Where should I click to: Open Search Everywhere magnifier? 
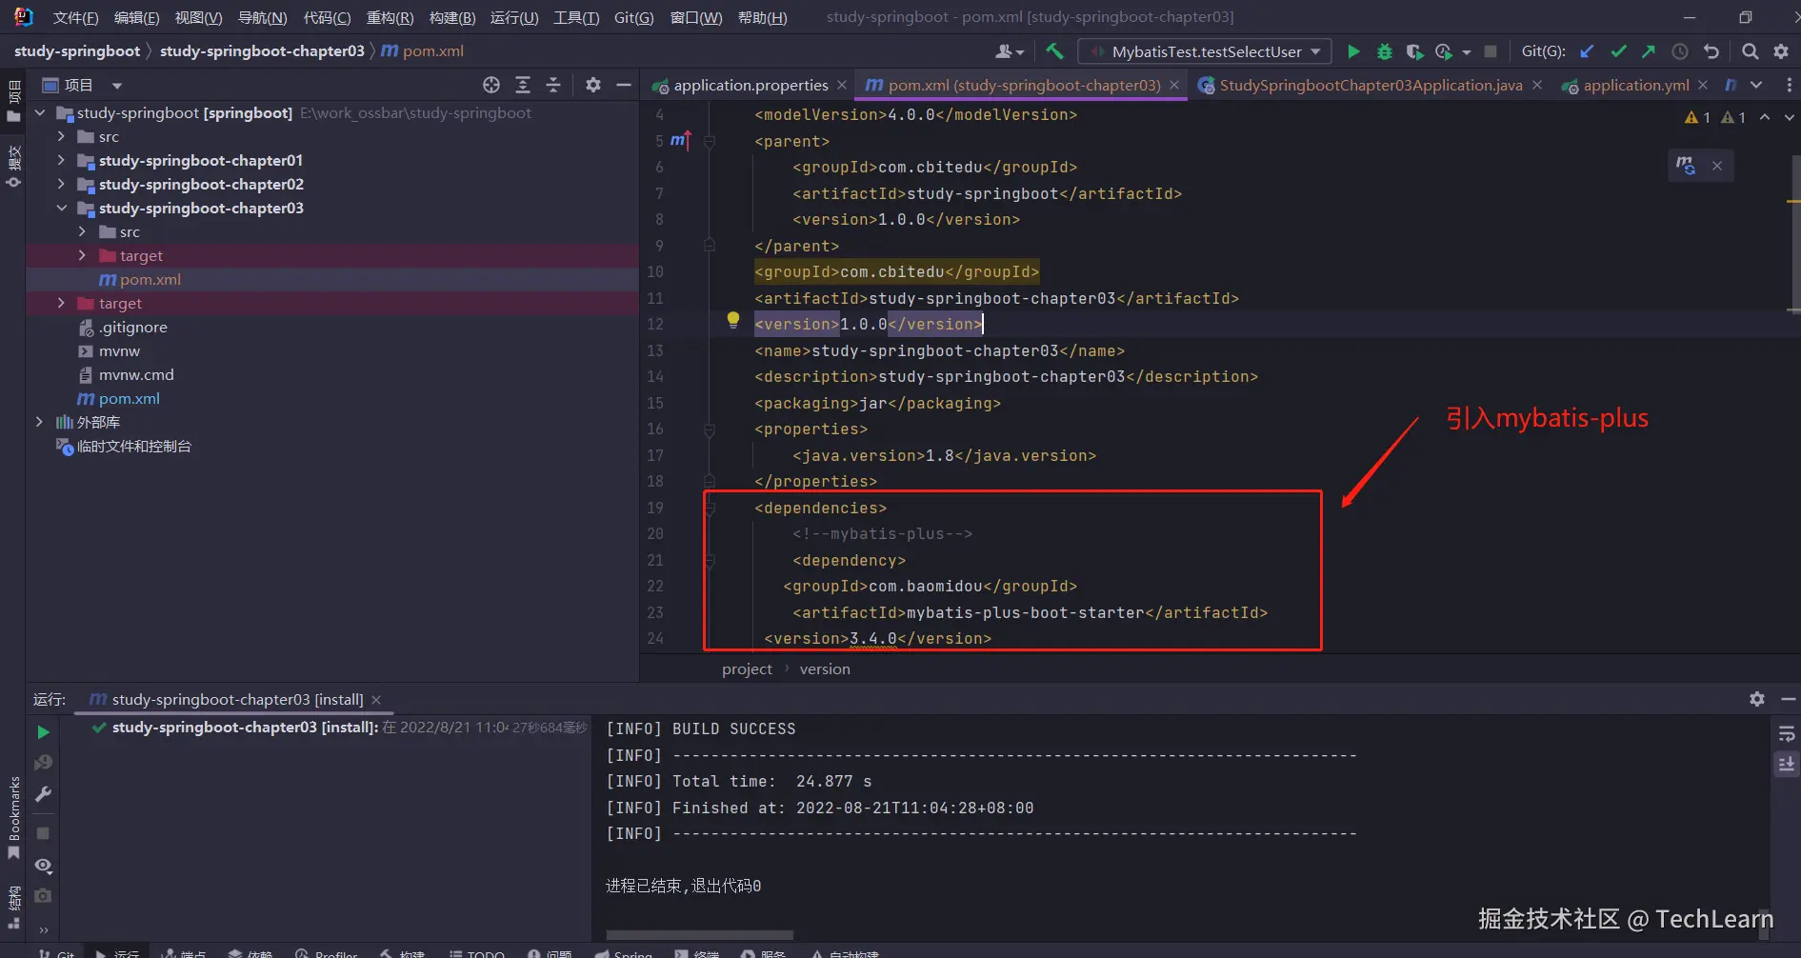(1751, 51)
